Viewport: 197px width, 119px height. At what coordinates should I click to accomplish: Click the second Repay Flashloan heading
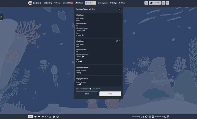point(82,79)
